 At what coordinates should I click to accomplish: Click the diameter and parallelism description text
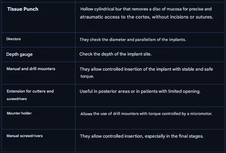coord(133,40)
